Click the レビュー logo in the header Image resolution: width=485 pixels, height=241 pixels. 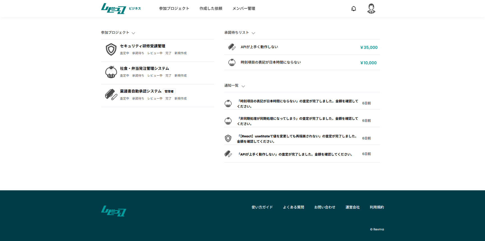(x=113, y=8)
